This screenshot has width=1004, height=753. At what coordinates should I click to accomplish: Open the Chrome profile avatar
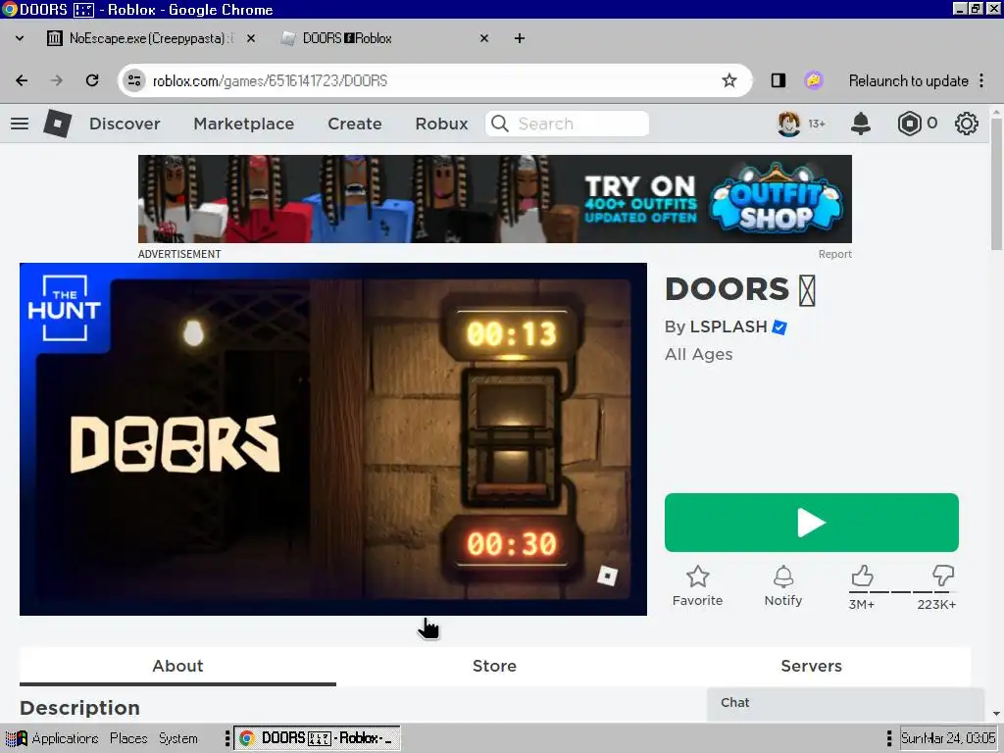pyautogui.click(x=813, y=80)
